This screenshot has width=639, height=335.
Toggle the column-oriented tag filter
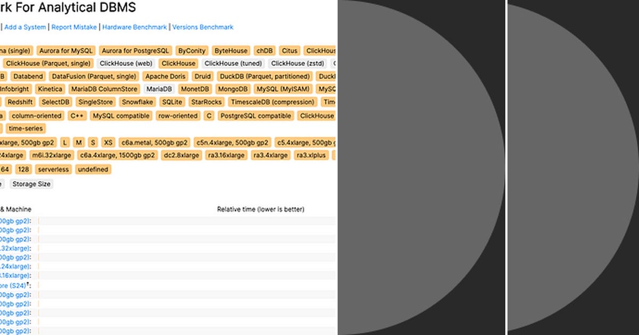[x=36, y=115]
